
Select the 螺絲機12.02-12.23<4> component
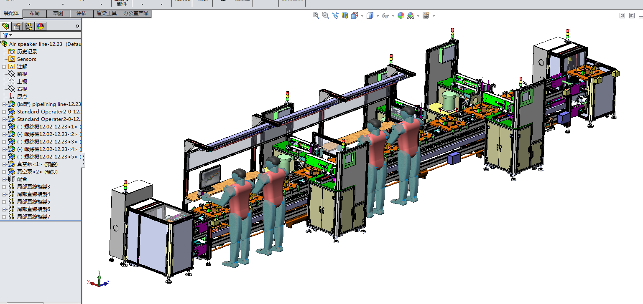click(49, 149)
